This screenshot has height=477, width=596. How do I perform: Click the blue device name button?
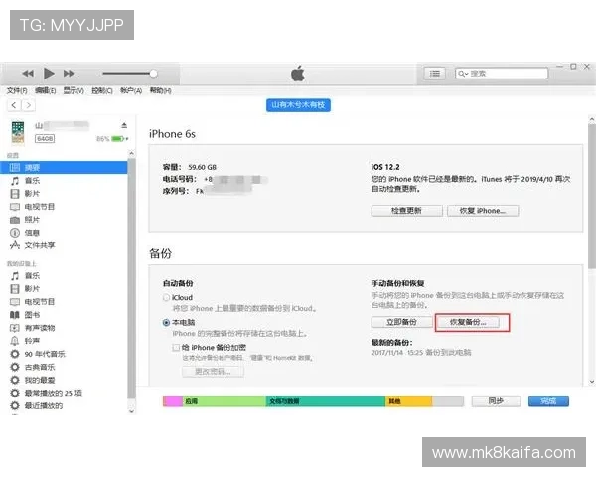click(298, 105)
